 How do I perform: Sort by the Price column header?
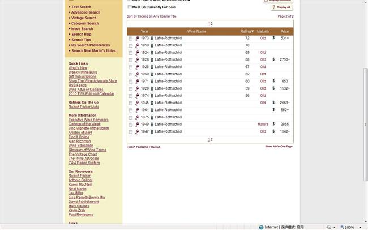pyautogui.click(x=284, y=32)
